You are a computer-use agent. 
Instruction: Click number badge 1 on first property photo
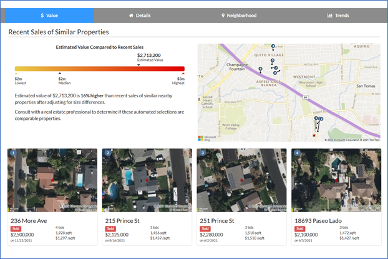click(x=13, y=153)
